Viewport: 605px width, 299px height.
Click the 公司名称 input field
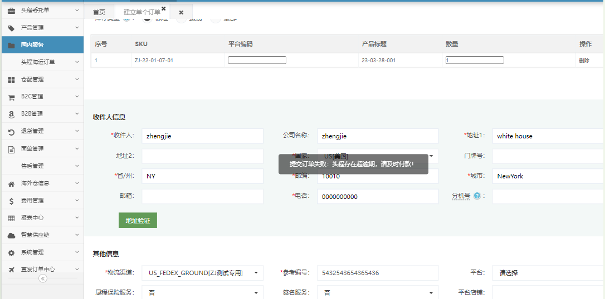378,136
